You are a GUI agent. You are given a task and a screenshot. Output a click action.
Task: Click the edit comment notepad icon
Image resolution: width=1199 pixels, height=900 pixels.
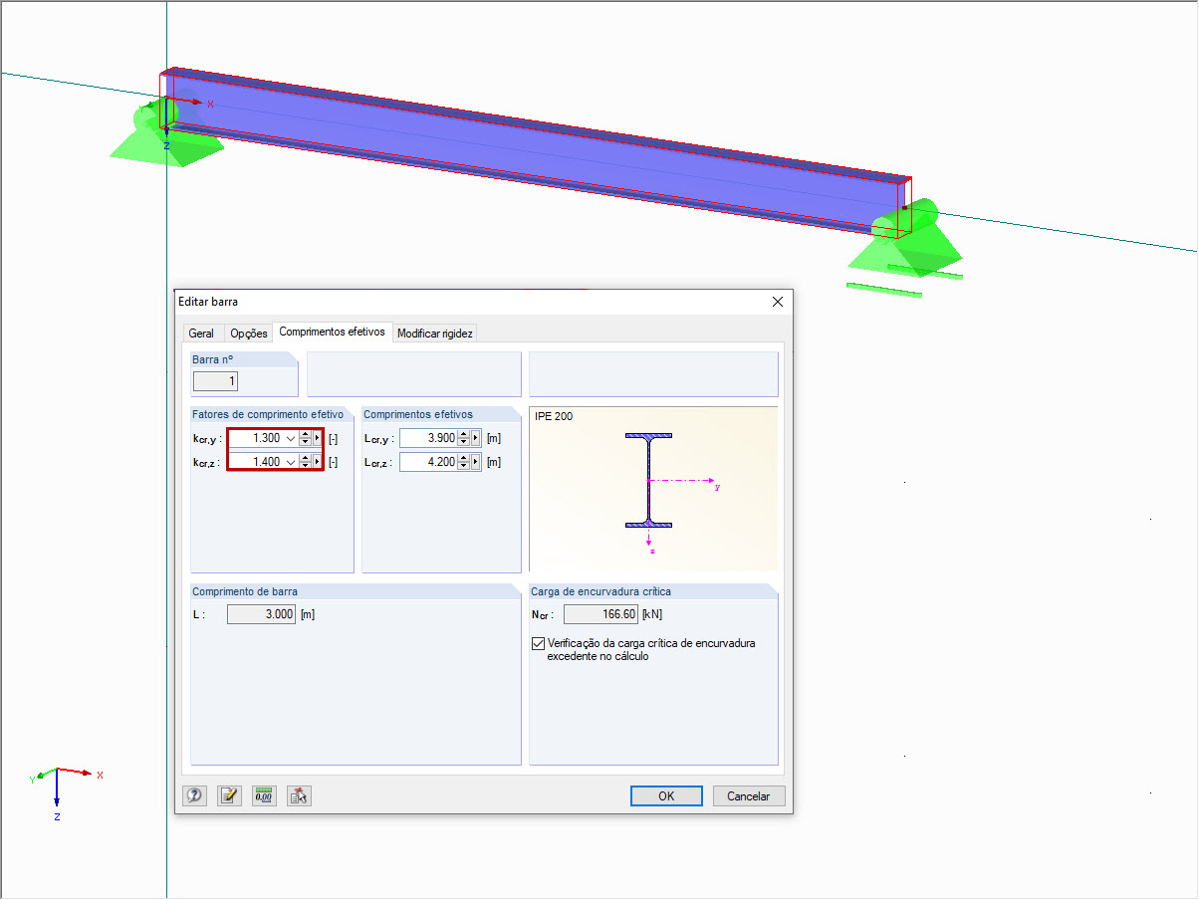point(229,795)
